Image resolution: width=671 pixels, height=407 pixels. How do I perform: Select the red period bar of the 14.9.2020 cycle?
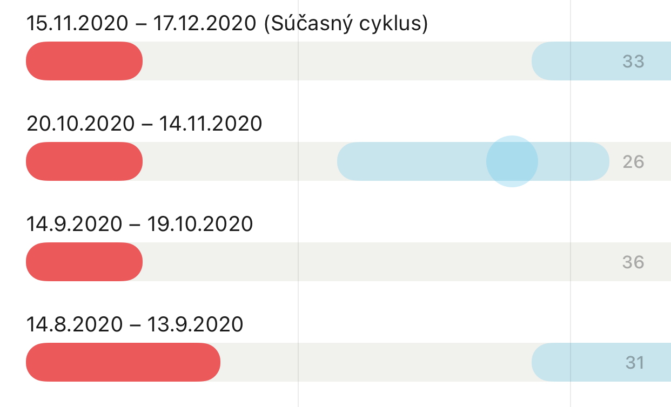click(x=84, y=262)
